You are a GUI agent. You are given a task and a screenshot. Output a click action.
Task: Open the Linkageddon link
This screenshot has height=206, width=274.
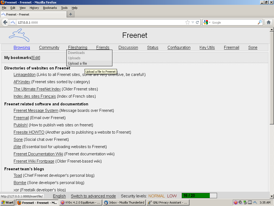(25, 75)
